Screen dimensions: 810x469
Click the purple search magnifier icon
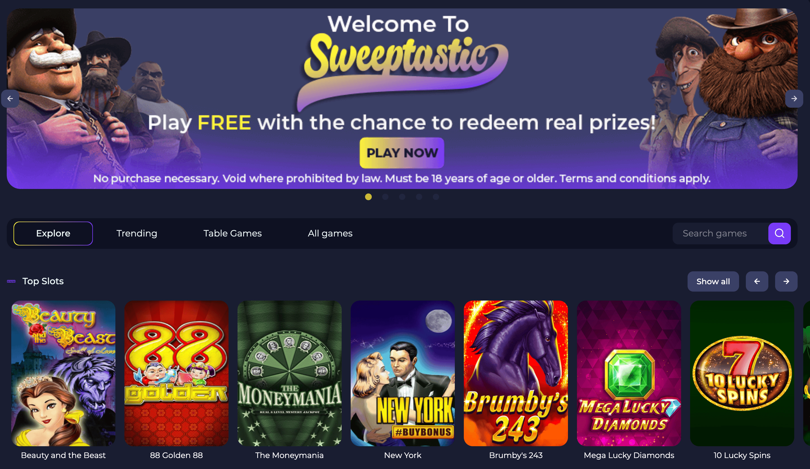779,233
